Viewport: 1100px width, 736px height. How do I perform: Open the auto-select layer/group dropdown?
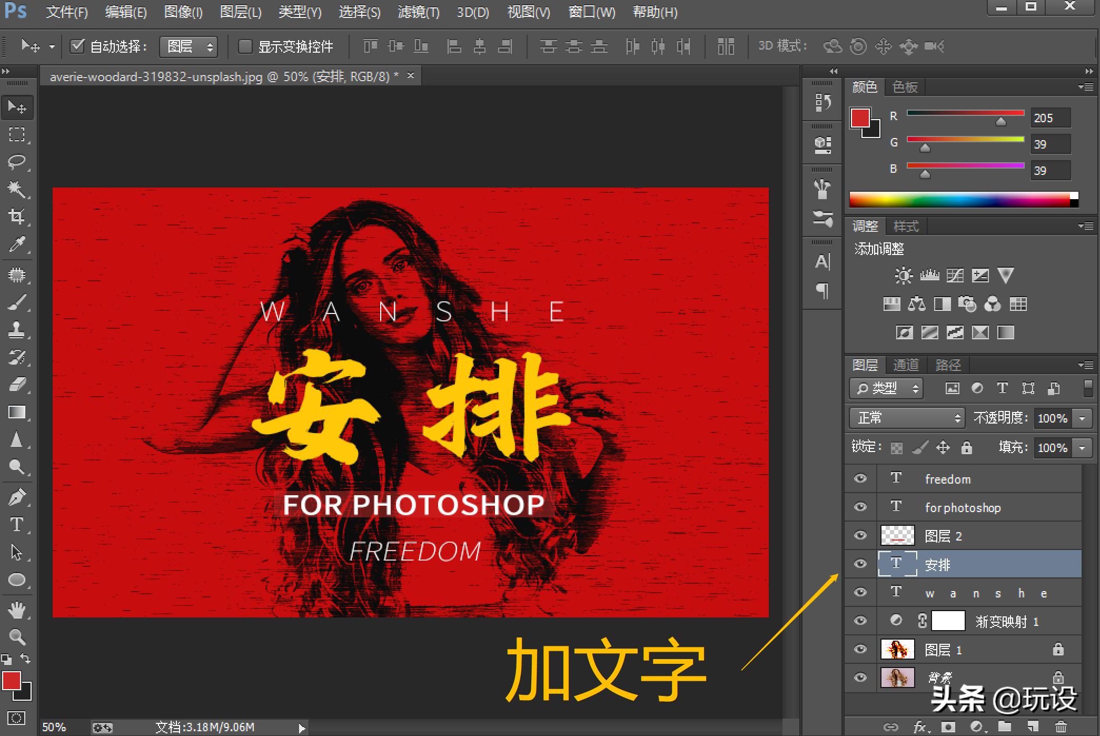(189, 46)
